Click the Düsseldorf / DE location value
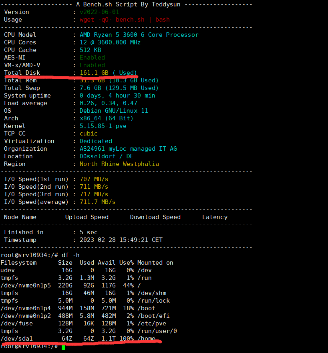The width and height of the screenshot is (328, 353). point(107,156)
